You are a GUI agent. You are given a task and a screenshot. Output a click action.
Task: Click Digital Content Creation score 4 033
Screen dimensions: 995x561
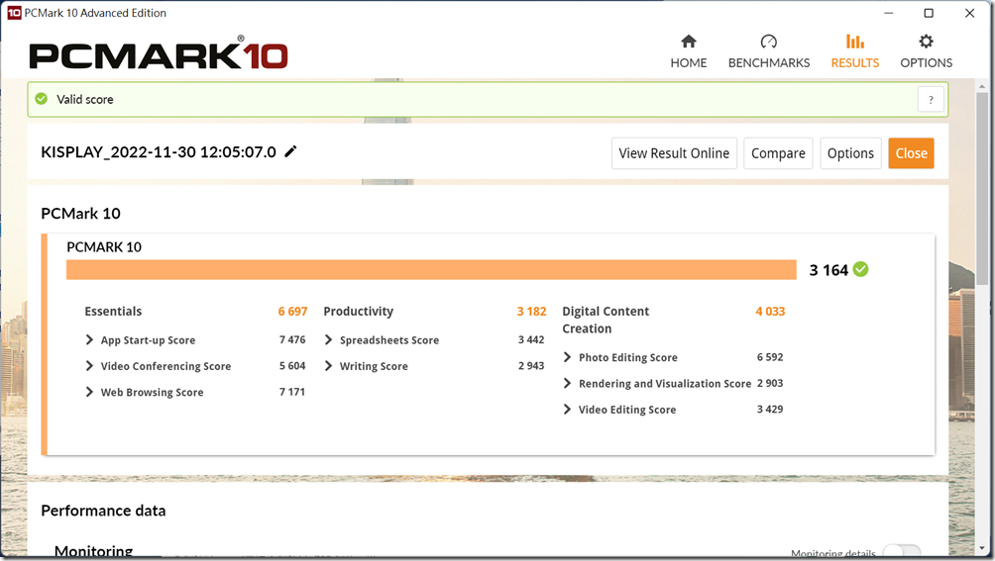pos(770,312)
